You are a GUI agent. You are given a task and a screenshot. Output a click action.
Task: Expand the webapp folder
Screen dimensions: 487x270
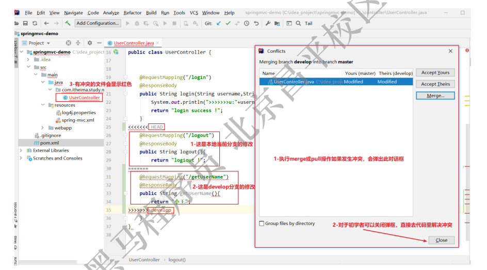43,128
